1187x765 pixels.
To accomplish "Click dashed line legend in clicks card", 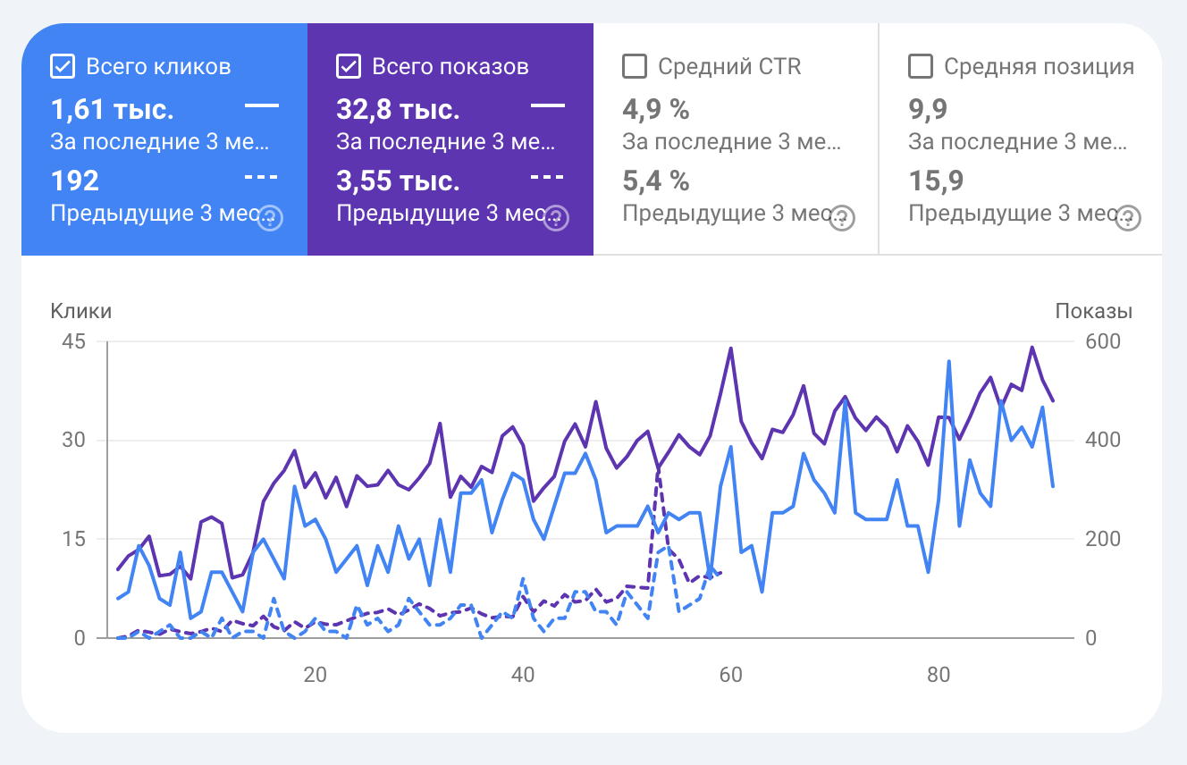I will point(262,177).
